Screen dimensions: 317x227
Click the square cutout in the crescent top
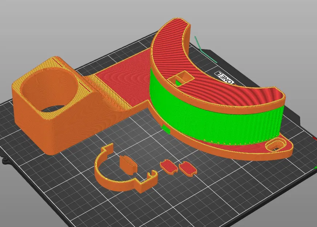[x=181, y=78]
